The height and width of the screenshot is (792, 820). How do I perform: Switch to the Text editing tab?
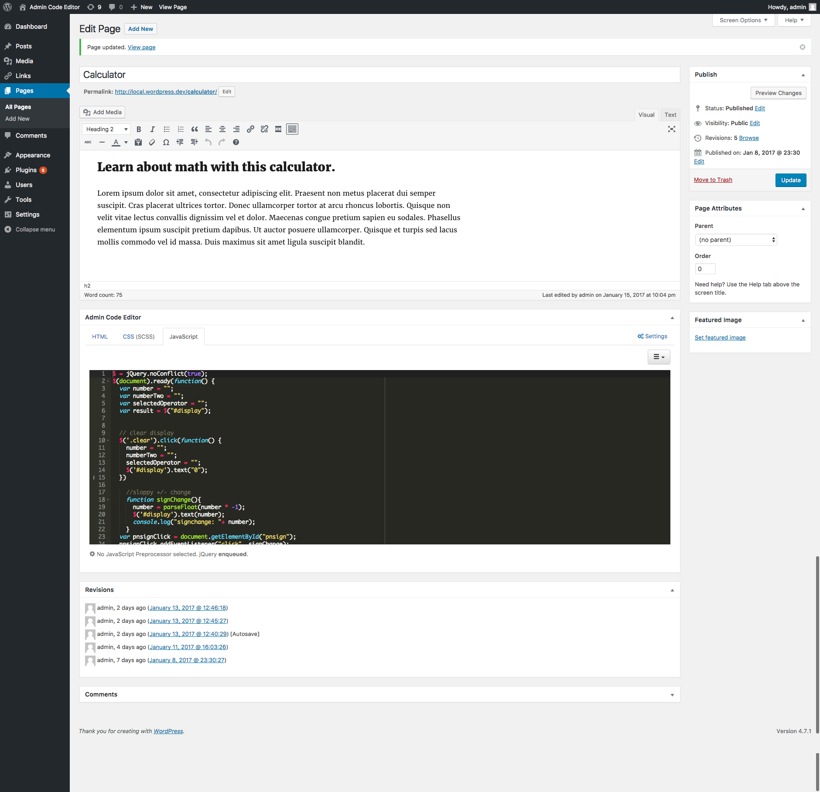[670, 115]
